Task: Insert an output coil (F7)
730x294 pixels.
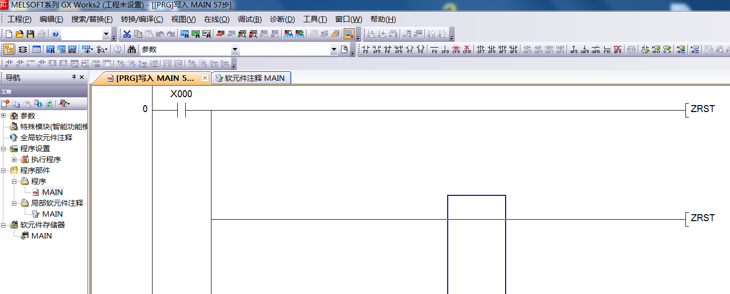Action: click(x=410, y=50)
